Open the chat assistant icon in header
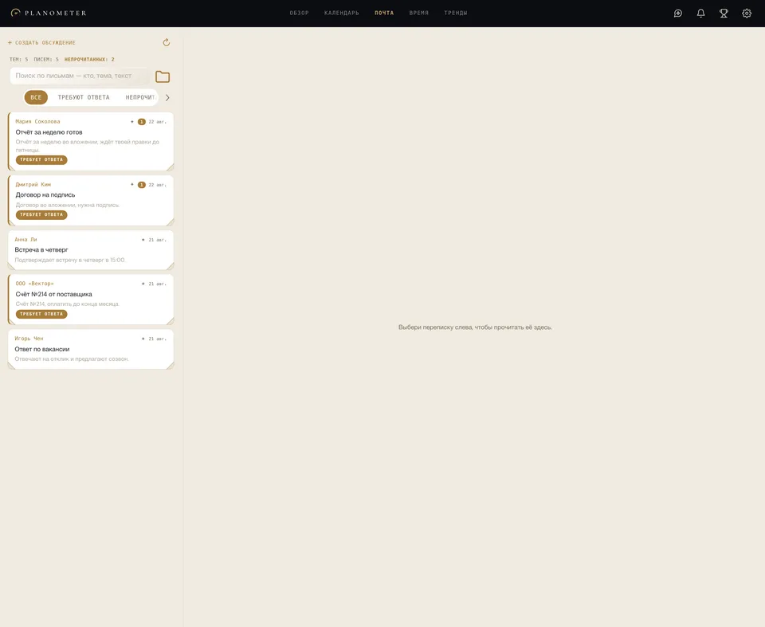The height and width of the screenshot is (627, 765). 677,14
